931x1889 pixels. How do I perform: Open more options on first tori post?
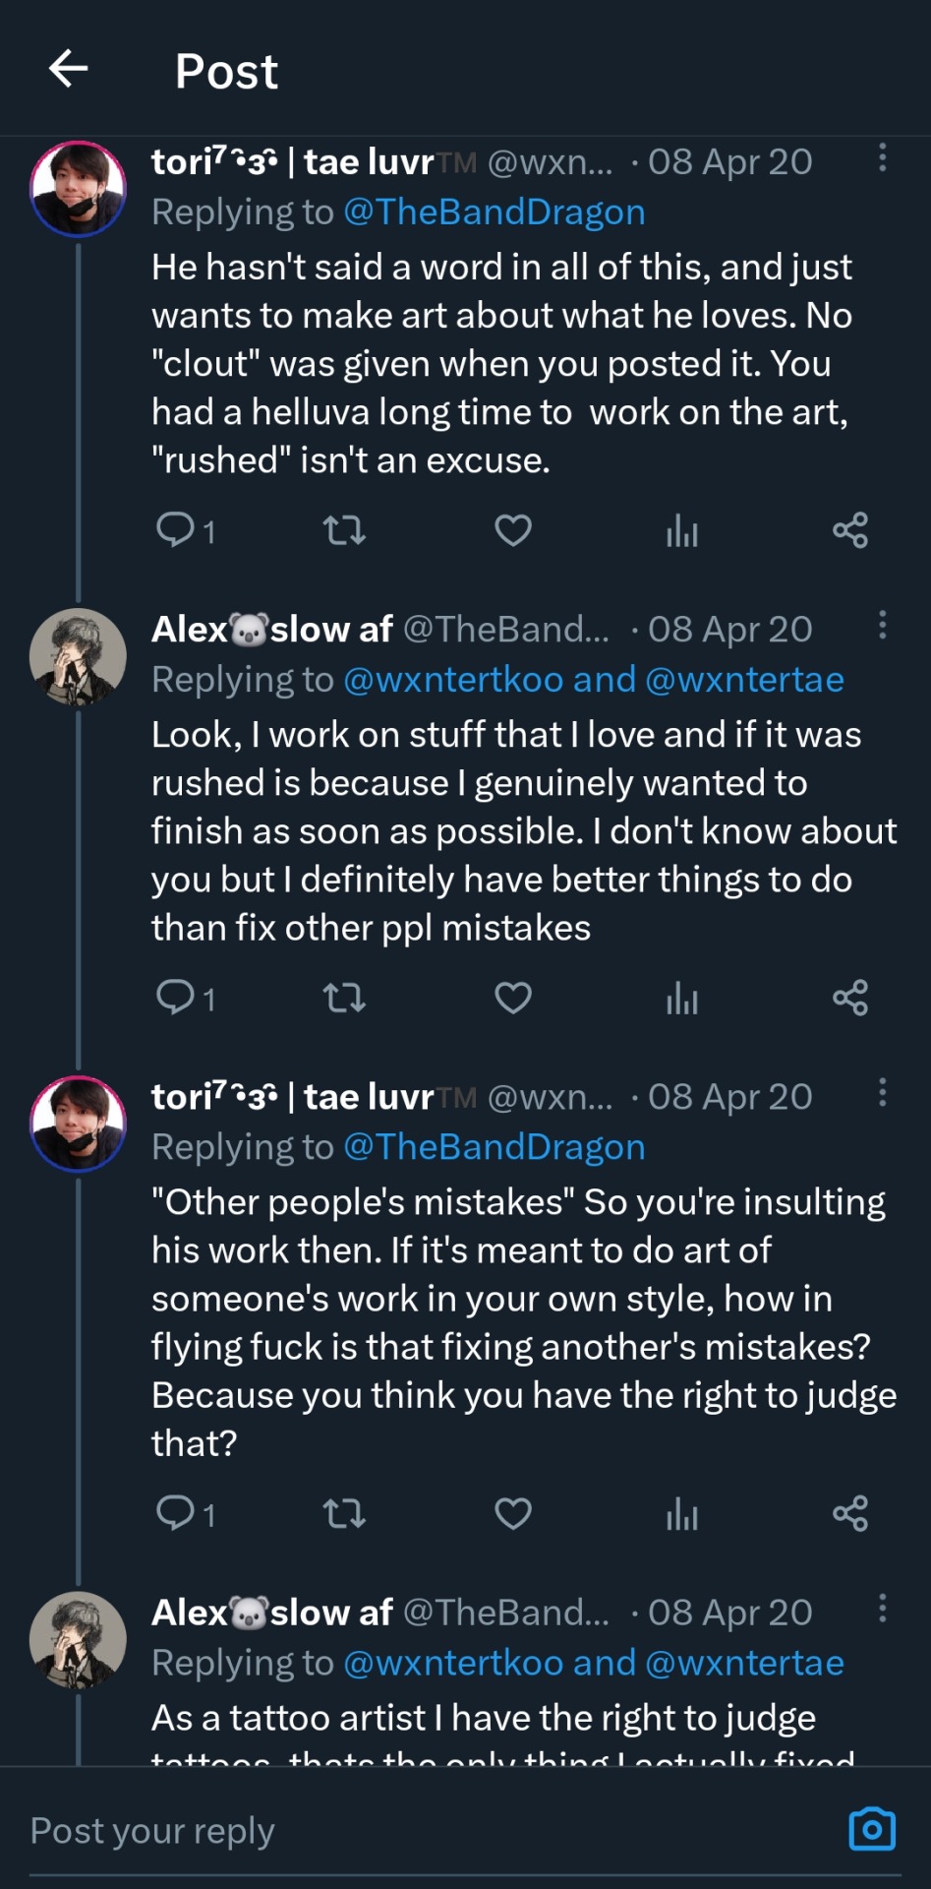(882, 157)
